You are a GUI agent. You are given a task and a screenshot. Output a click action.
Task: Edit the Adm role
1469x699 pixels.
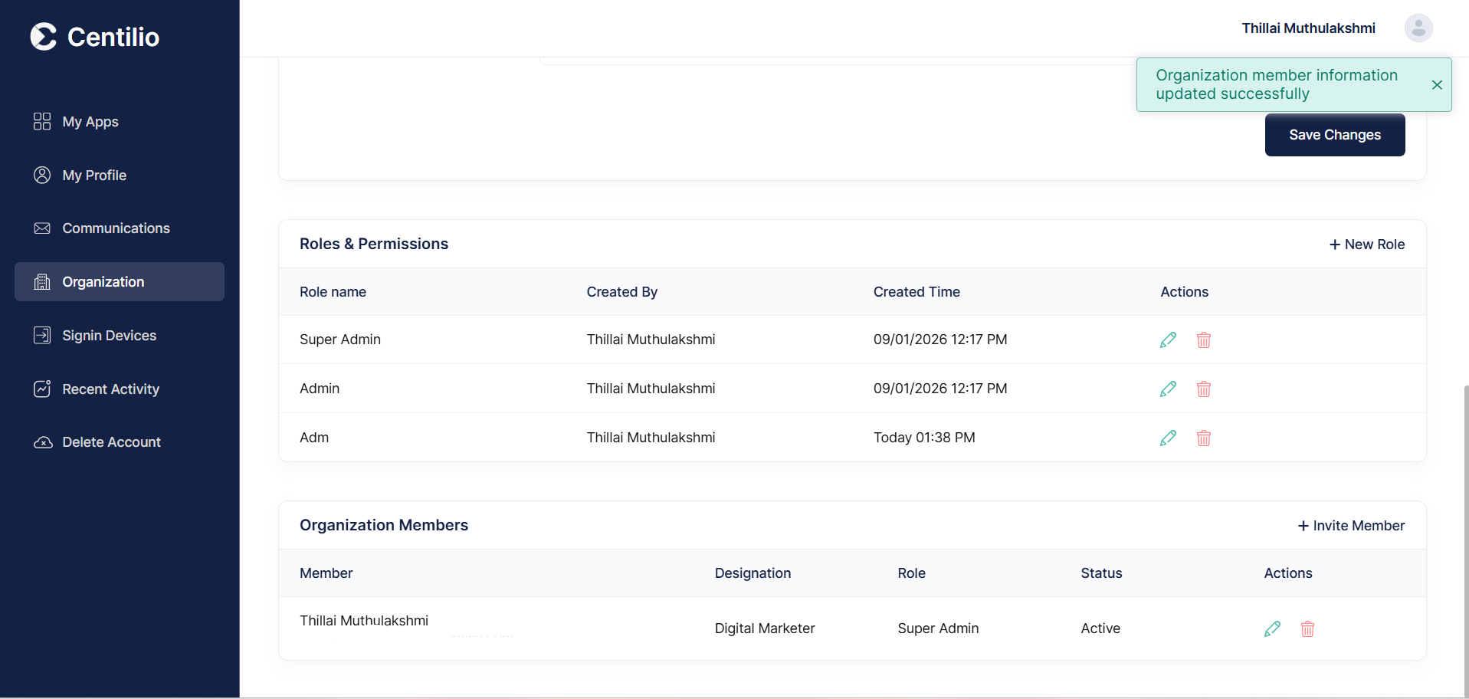pos(1167,438)
